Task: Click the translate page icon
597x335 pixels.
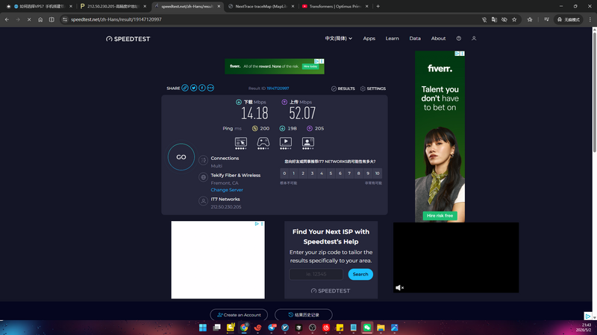Action: point(494,19)
